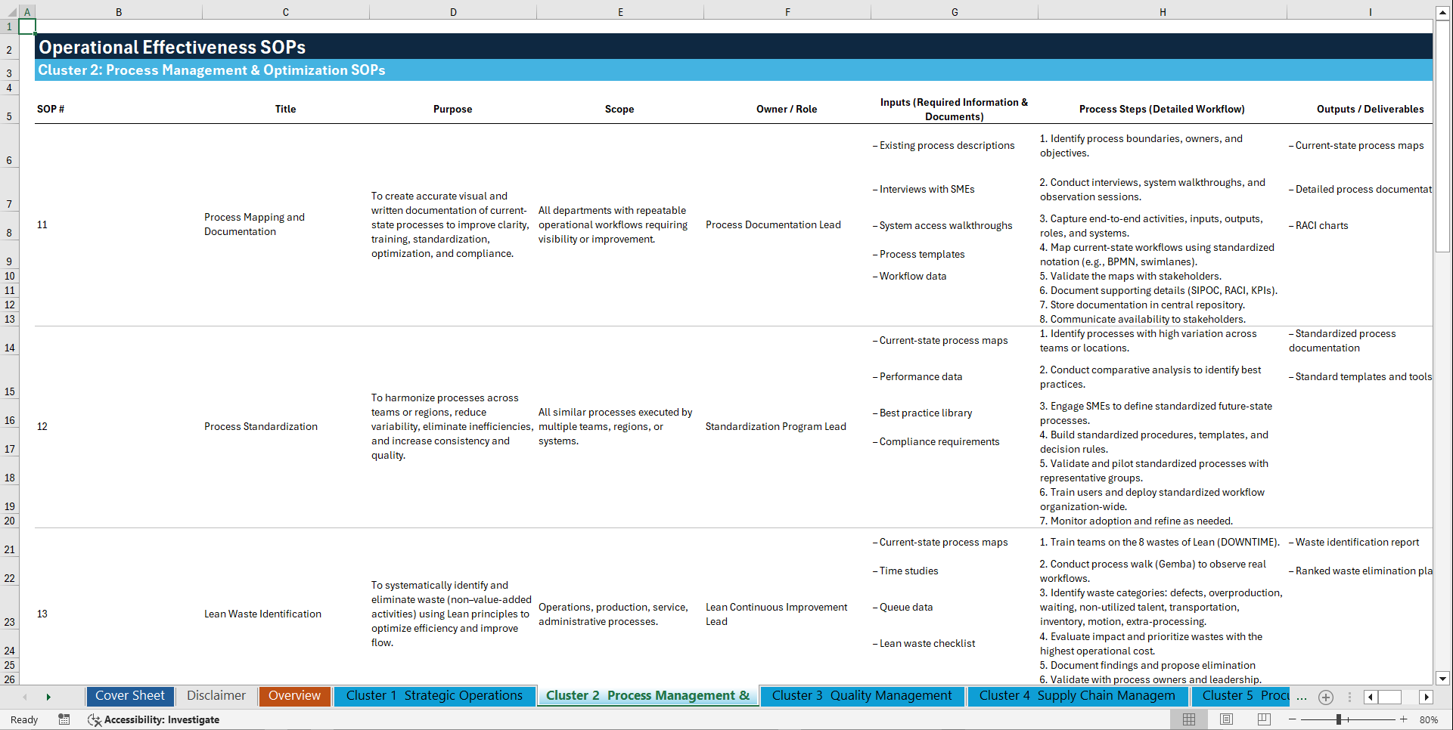Switch to the Cover Sheet tab
This screenshot has height=730, width=1453.
click(x=129, y=695)
